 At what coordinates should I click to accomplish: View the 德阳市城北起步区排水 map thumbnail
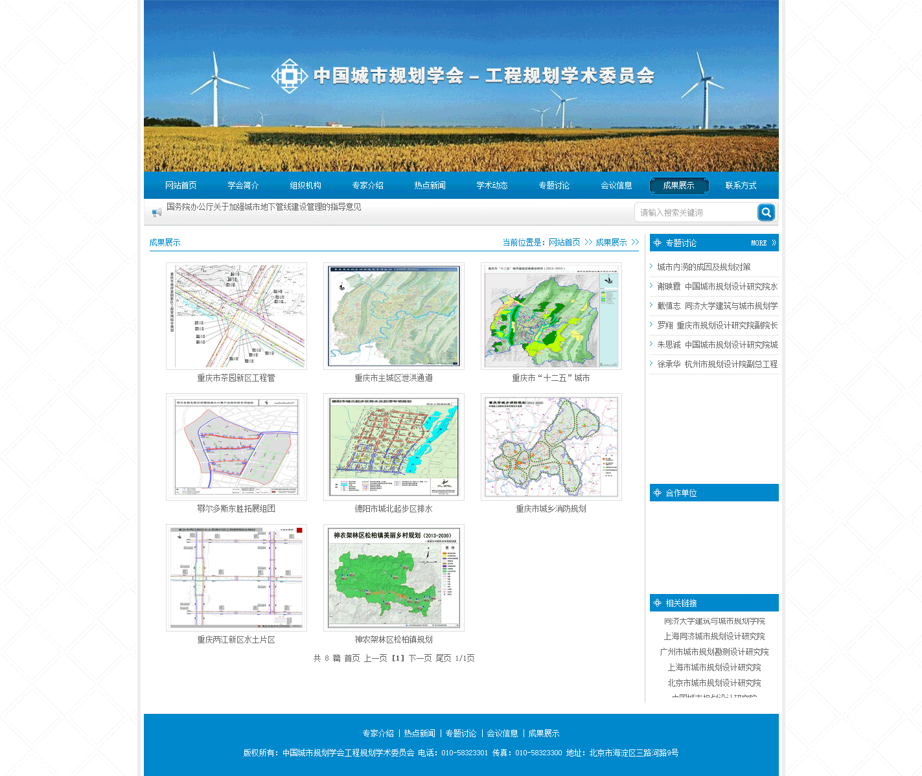click(394, 447)
